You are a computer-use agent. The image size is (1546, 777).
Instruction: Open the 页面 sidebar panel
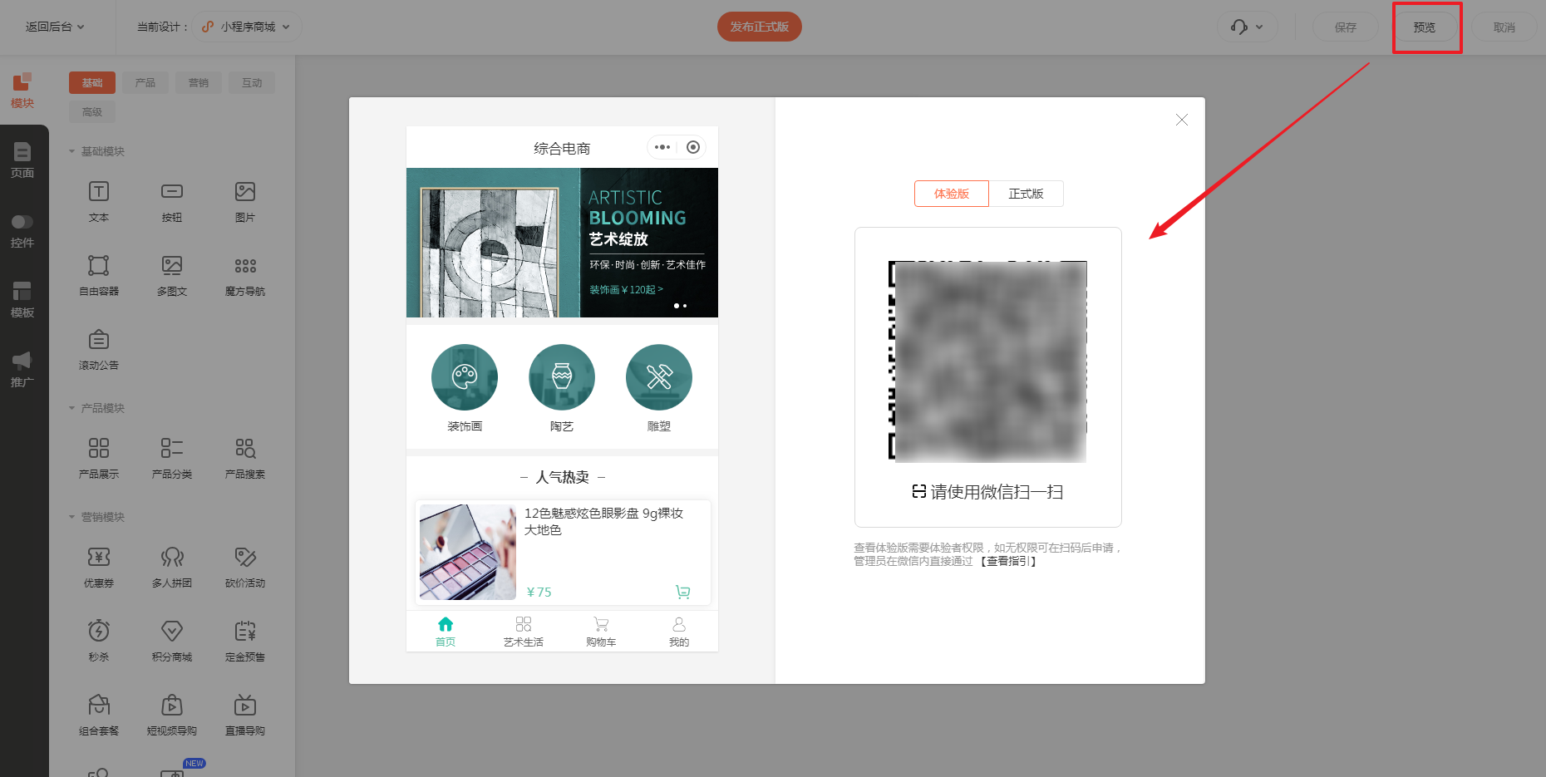(x=22, y=160)
